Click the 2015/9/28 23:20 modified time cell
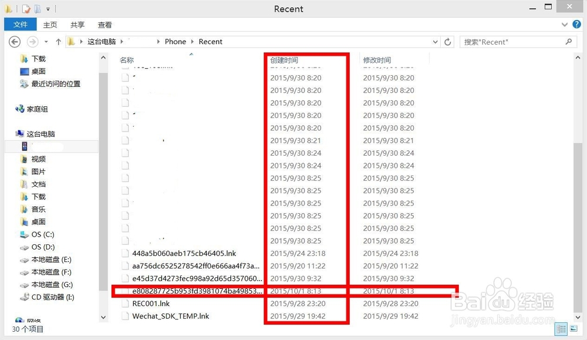The image size is (587, 340). point(391,304)
